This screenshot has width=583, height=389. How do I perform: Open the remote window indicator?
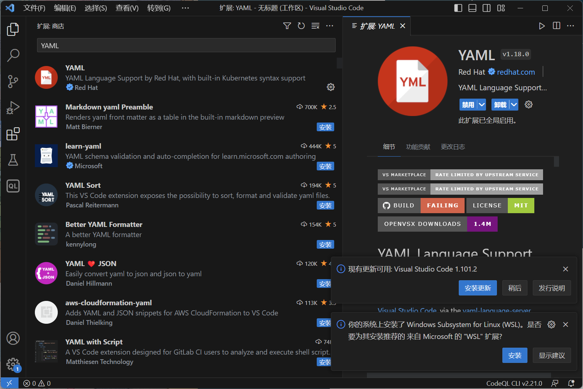tap(9, 383)
